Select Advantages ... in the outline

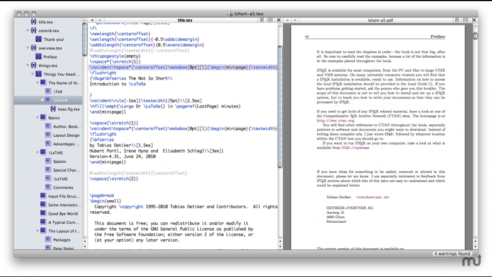pos(67,144)
